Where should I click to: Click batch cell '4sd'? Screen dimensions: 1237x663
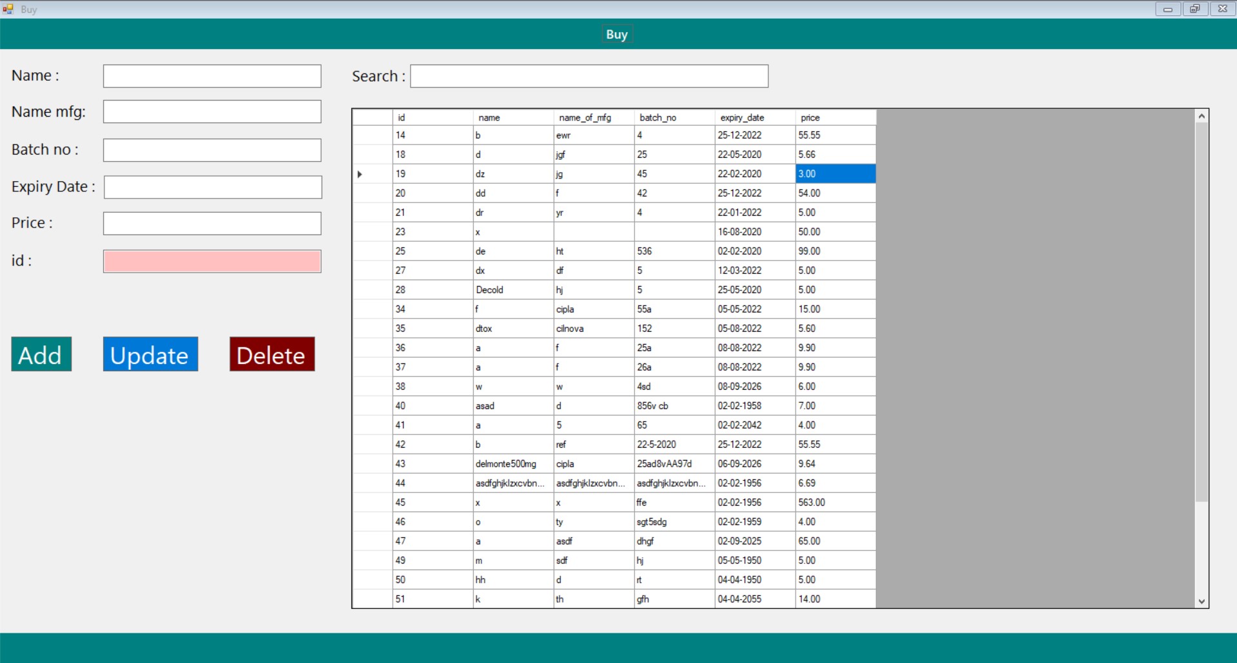pyautogui.click(x=674, y=387)
